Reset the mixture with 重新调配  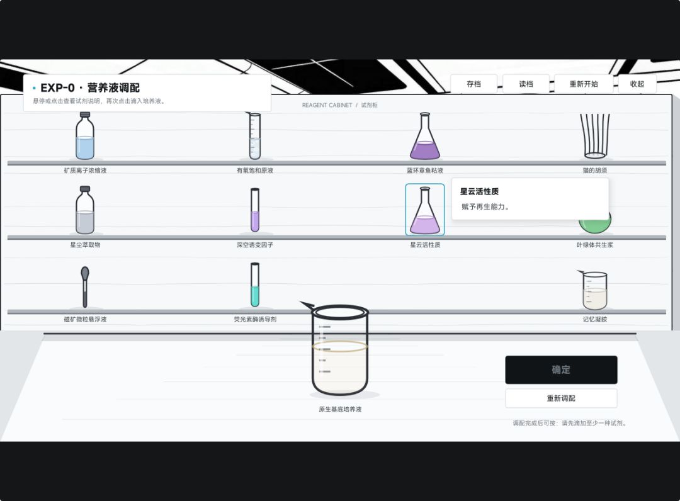click(561, 398)
